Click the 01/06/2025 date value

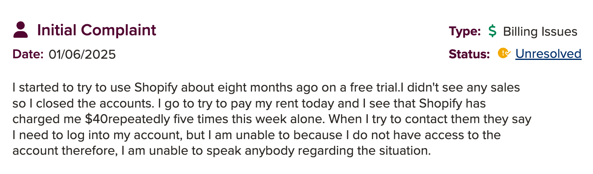[x=82, y=54]
